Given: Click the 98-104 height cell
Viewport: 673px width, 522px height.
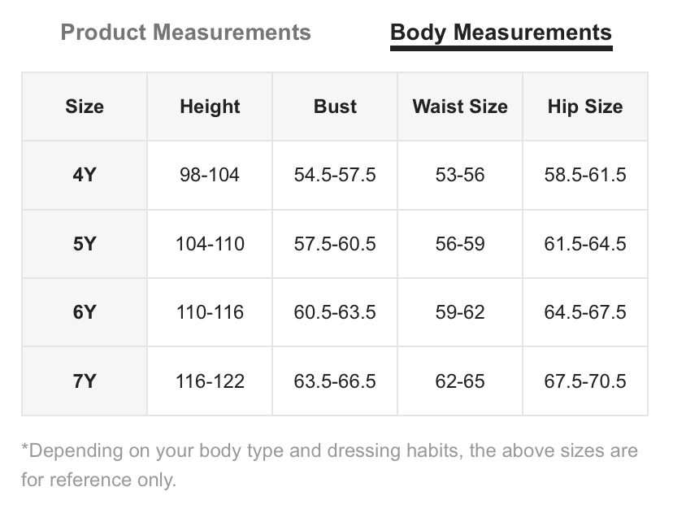Looking at the screenshot, I should pyautogui.click(x=210, y=175).
